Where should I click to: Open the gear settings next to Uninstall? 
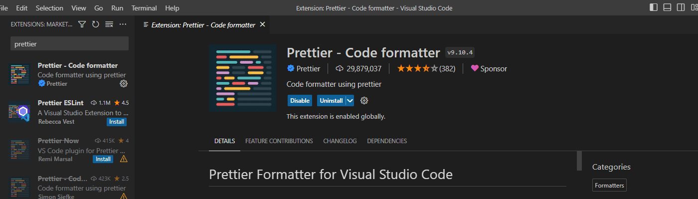click(364, 101)
